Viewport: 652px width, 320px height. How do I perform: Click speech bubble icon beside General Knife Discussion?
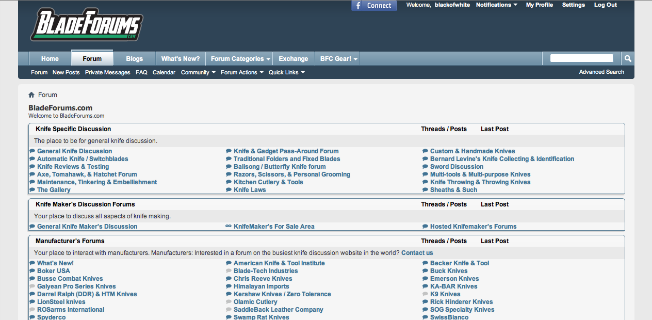coord(32,151)
